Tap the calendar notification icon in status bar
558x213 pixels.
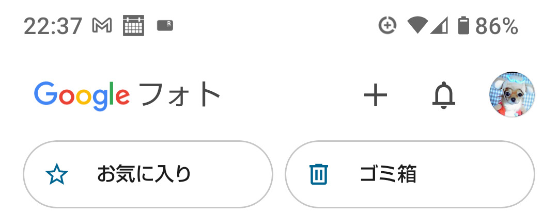pos(134,25)
